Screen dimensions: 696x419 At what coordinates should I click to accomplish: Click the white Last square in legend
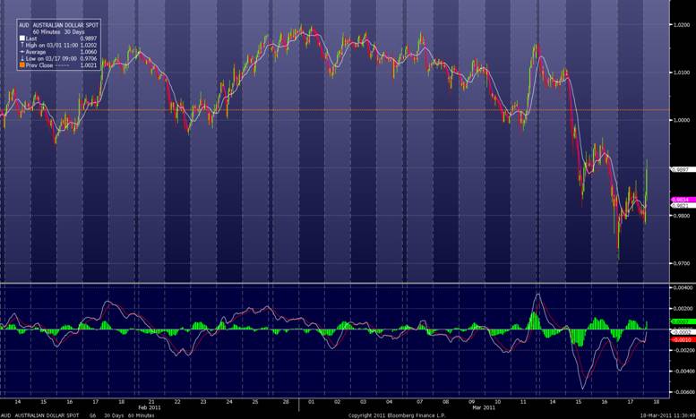click(22, 38)
